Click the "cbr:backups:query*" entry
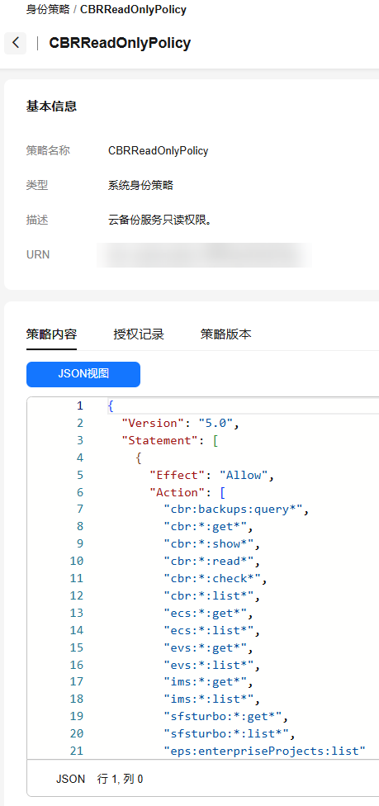The height and width of the screenshot is (806, 379). 235,510
